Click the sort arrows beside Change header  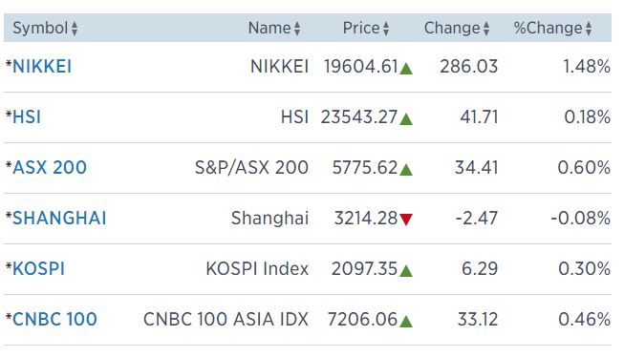coord(486,29)
